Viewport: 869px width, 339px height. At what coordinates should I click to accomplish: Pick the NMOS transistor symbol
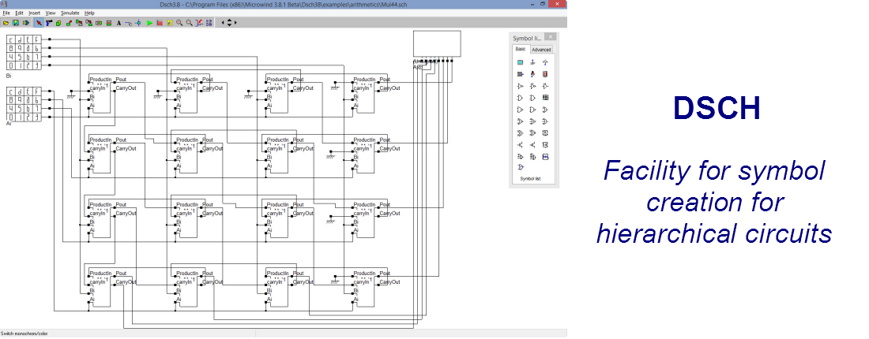(x=520, y=143)
